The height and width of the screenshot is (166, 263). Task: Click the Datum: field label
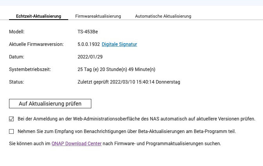16,57
